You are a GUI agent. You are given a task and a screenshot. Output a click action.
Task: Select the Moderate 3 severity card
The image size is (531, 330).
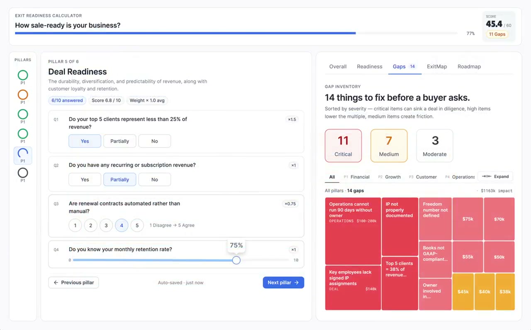coord(434,146)
